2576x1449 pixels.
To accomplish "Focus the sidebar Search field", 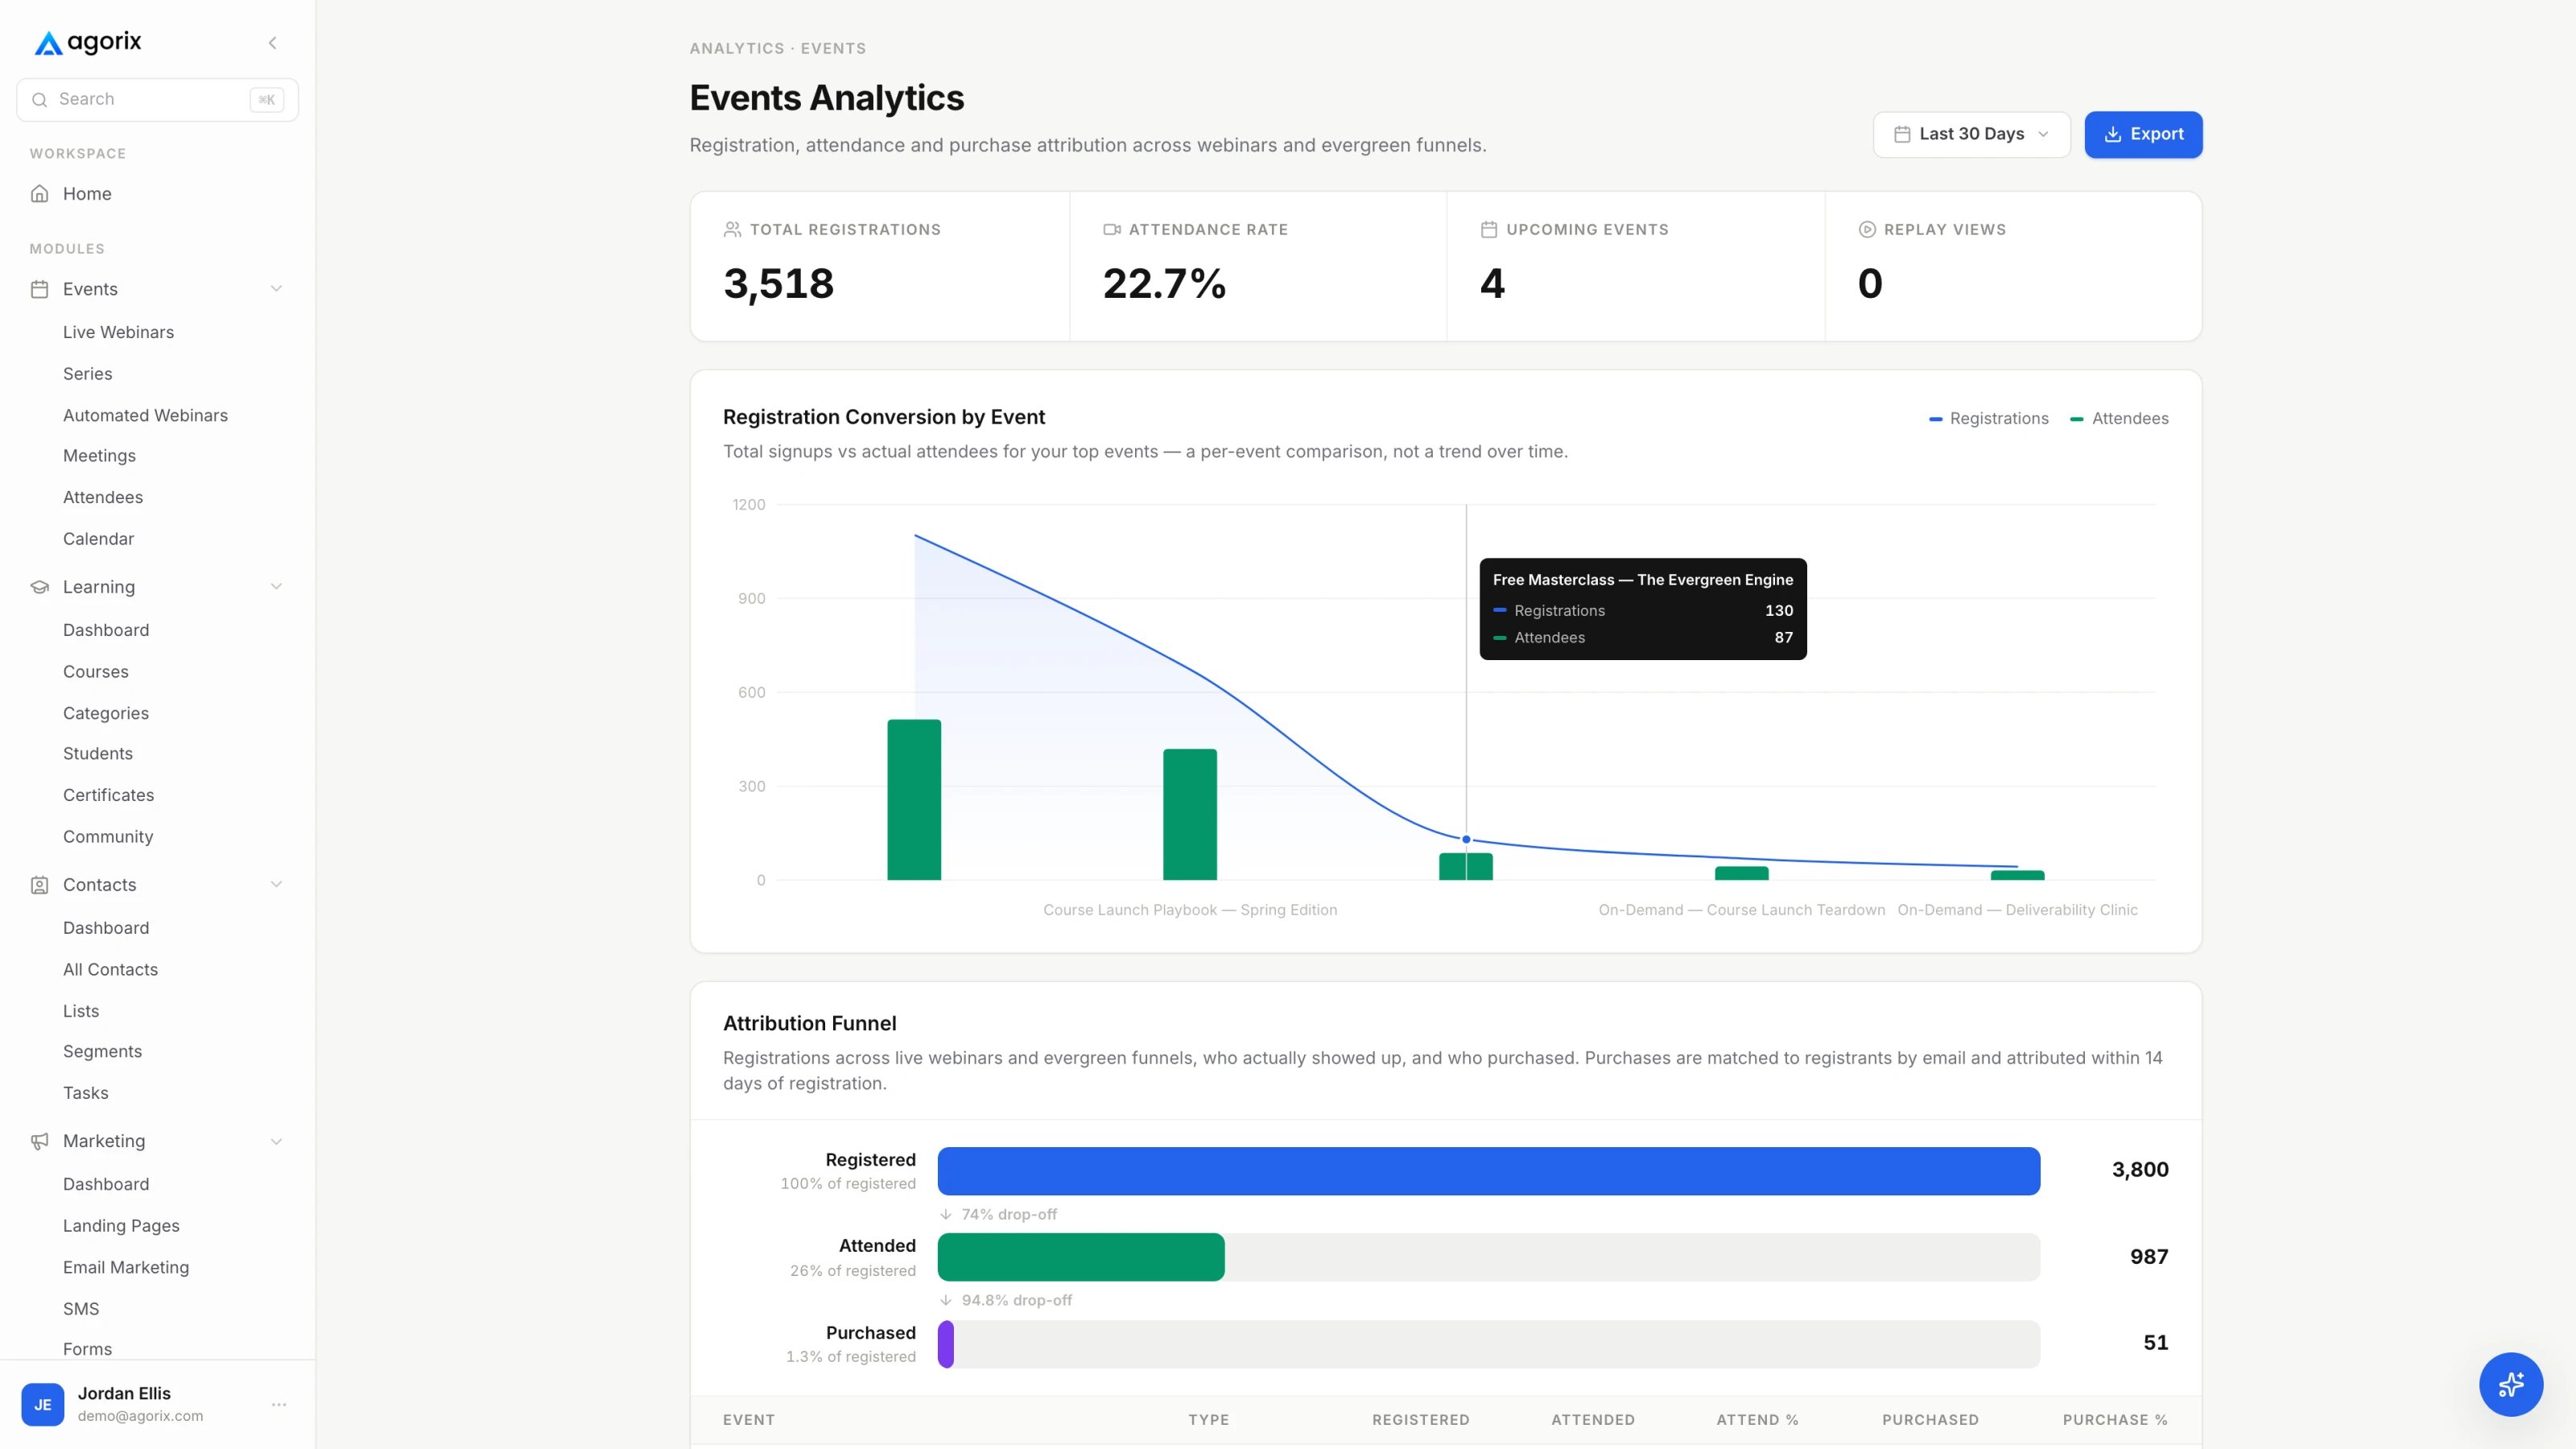I will (x=157, y=100).
